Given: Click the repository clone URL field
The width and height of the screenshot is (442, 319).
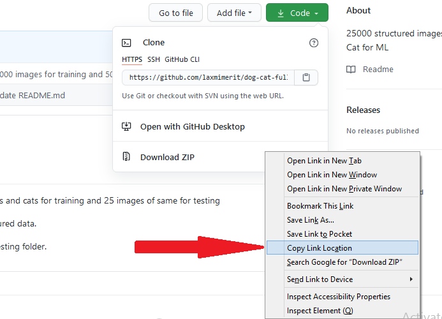Looking at the screenshot, I should click(209, 77).
